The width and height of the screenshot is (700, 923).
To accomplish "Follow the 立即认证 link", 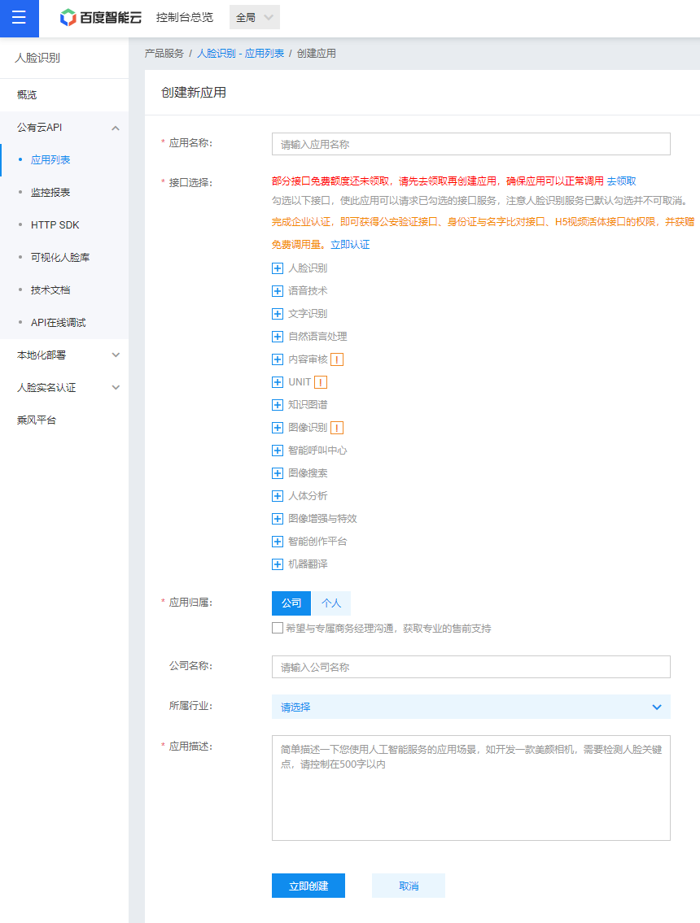I will pos(350,245).
